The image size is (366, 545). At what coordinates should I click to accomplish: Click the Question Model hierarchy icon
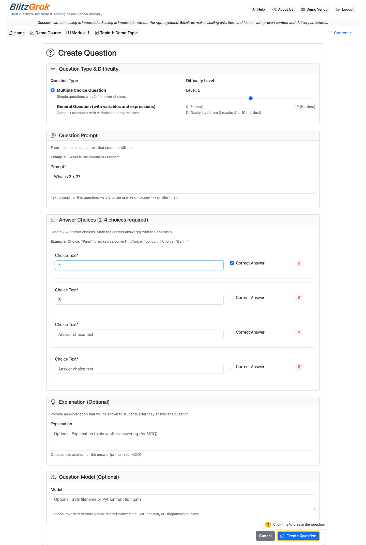point(53,477)
